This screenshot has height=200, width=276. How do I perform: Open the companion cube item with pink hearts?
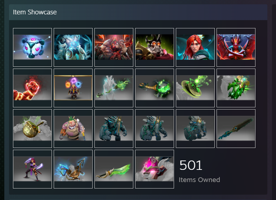click(32, 47)
